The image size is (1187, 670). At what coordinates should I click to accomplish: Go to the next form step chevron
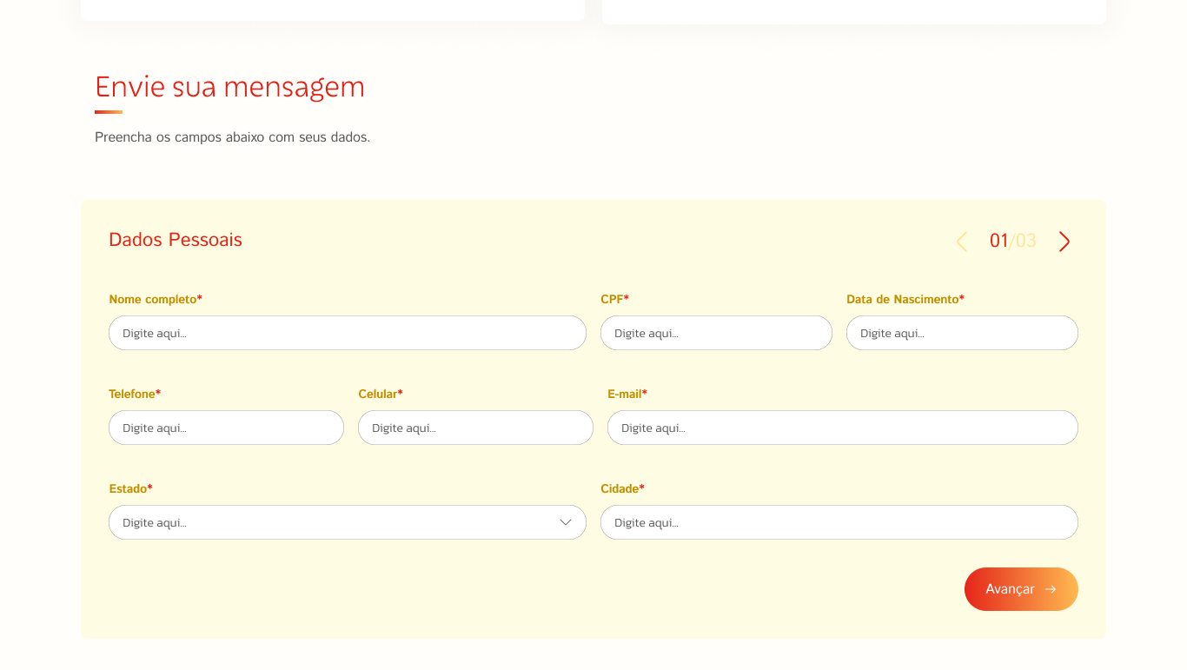coord(1064,242)
